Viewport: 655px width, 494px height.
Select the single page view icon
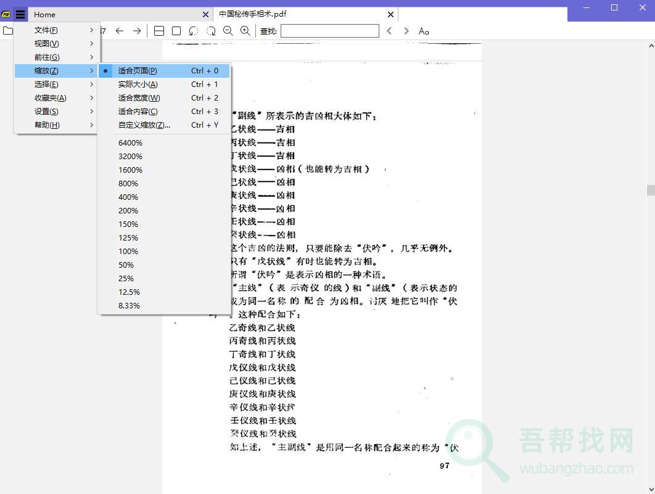tap(176, 30)
